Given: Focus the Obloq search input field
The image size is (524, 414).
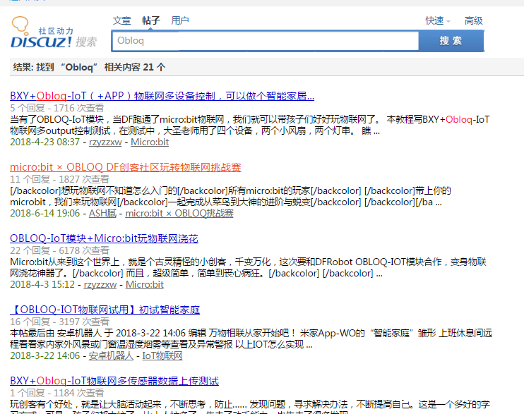Looking at the screenshot, I should (265, 41).
